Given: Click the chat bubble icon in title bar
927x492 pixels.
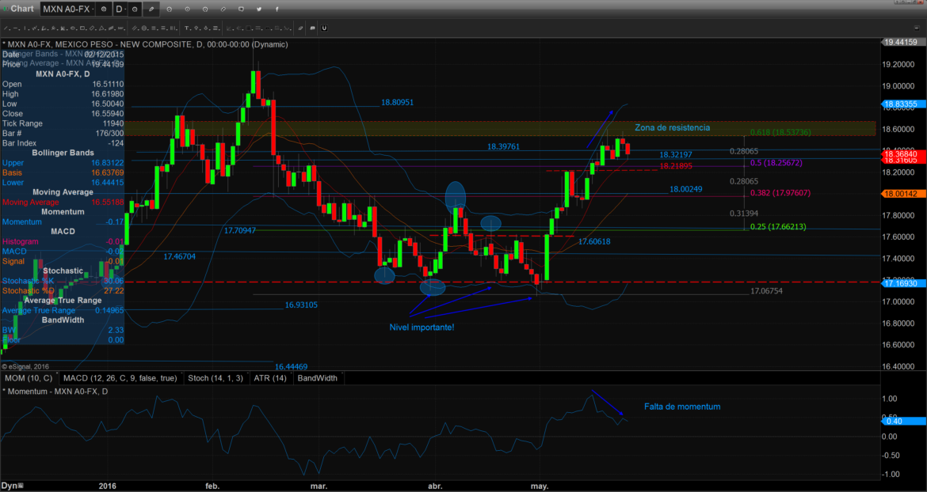Looking at the screenshot, I should [x=241, y=9].
